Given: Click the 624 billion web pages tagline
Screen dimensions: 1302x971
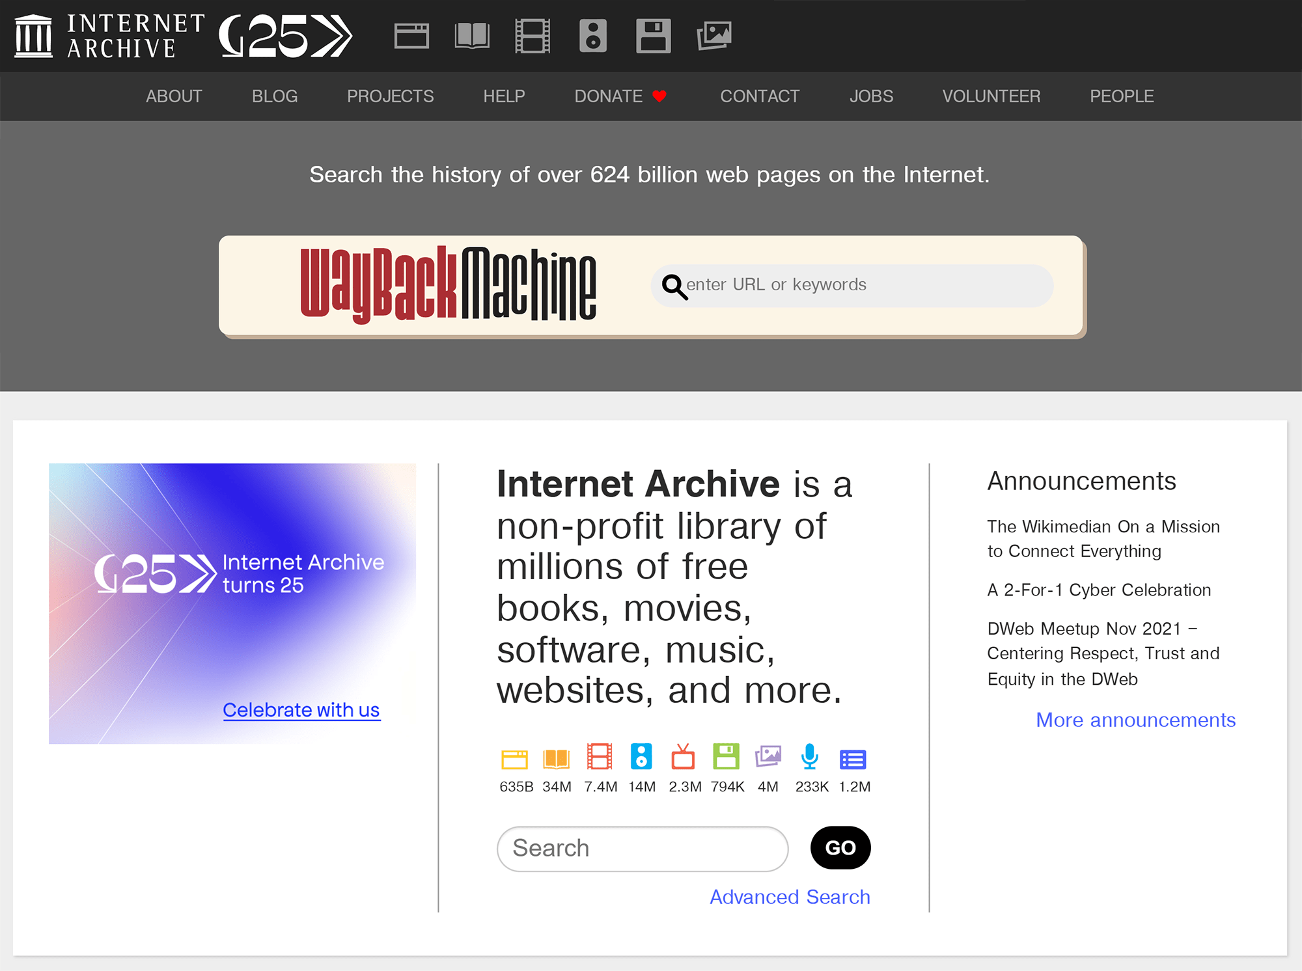Looking at the screenshot, I should [650, 175].
